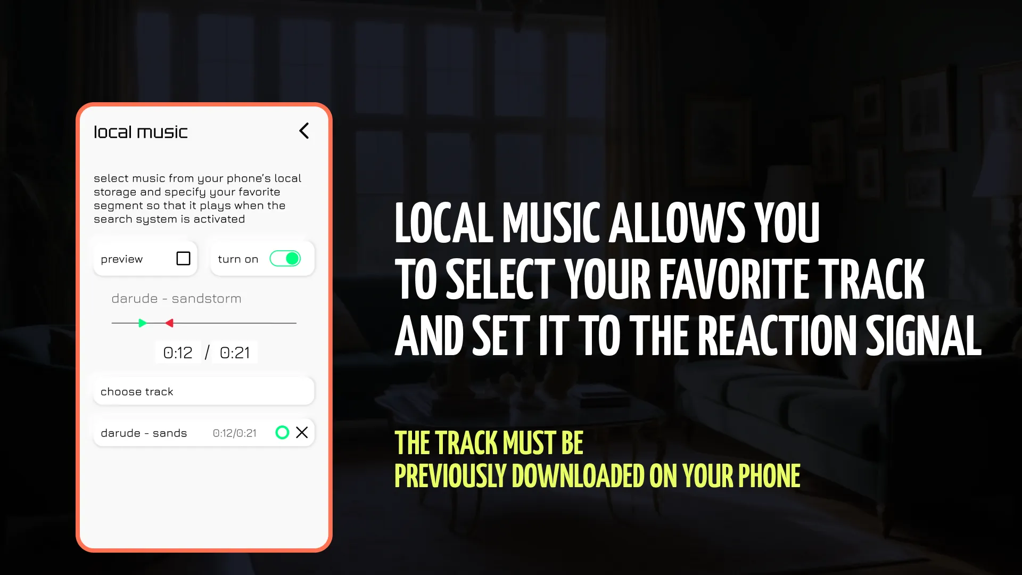
Task: Click the red trim marker icon
Action: click(169, 324)
